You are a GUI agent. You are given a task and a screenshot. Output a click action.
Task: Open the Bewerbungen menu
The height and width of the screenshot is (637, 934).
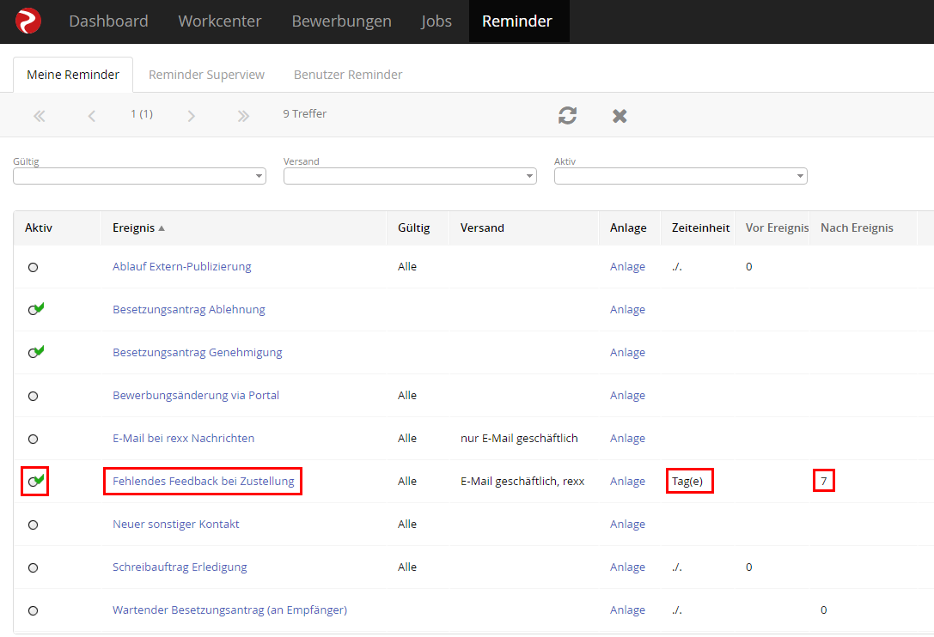(341, 21)
